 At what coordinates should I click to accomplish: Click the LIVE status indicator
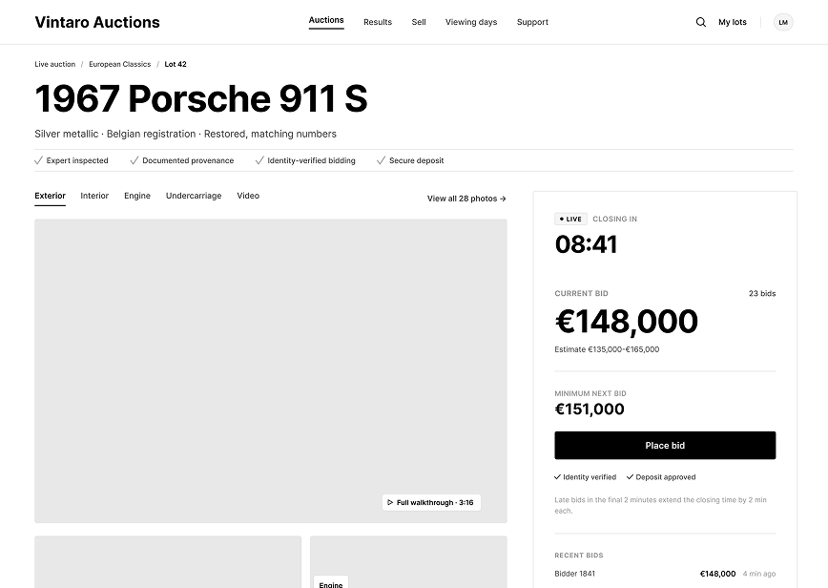click(570, 219)
